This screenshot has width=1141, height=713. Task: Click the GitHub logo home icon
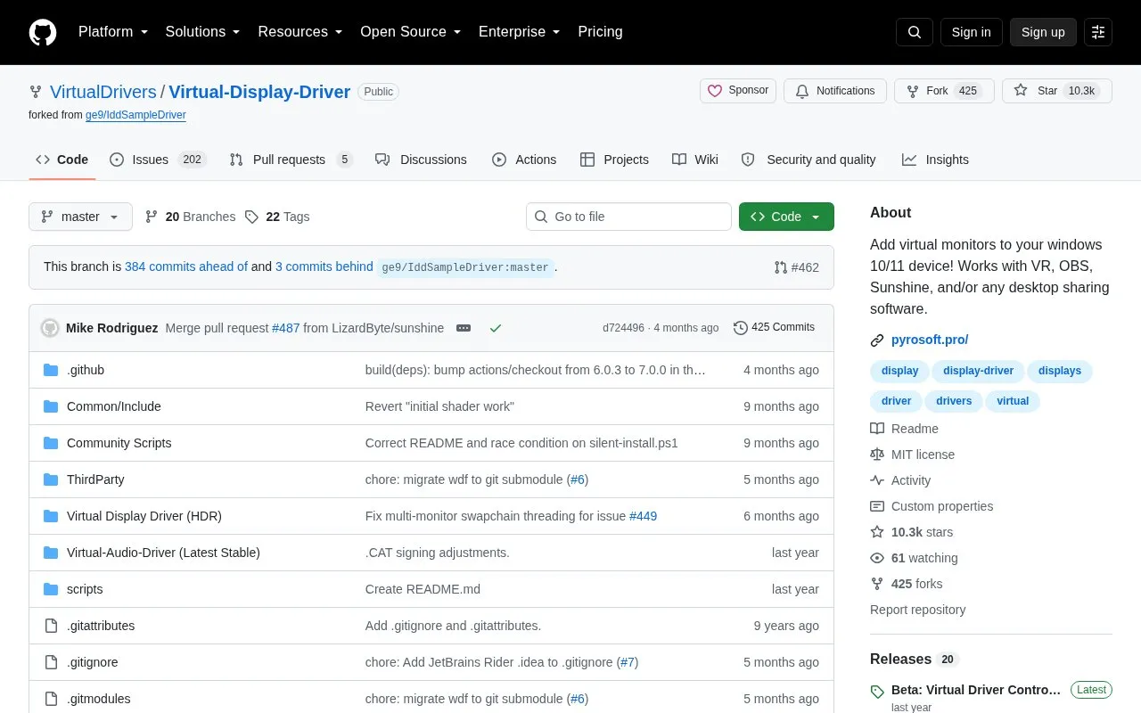point(43,32)
